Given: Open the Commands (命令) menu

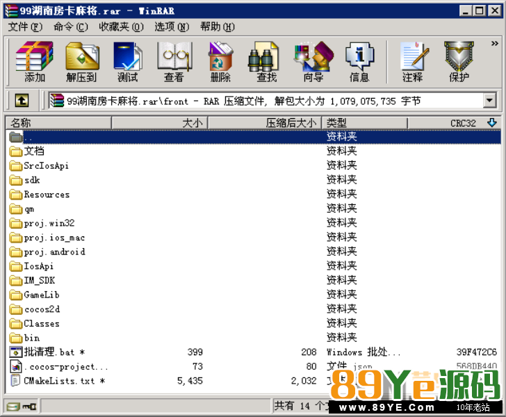Looking at the screenshot, I should (x=71, y=27).
